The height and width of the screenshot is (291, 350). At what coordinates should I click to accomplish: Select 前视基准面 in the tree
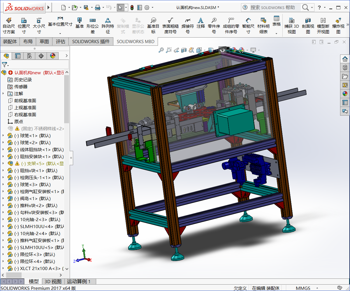coord(25,100)
